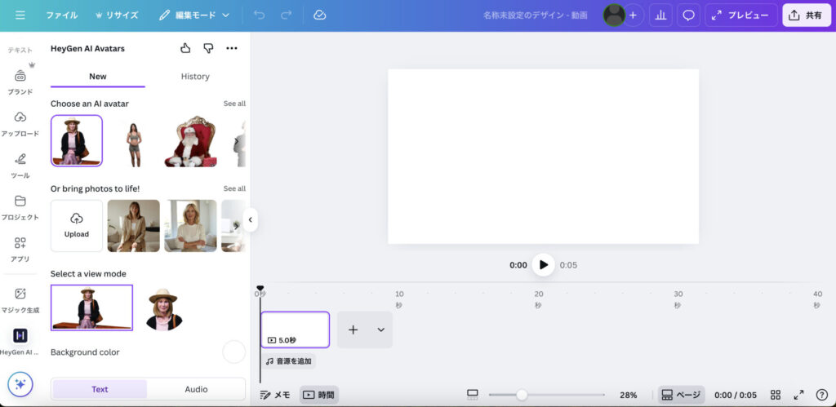Open the analytics bar chart icon
The height and width of the screenshot is (407, 836).
(x=660, y=15)
